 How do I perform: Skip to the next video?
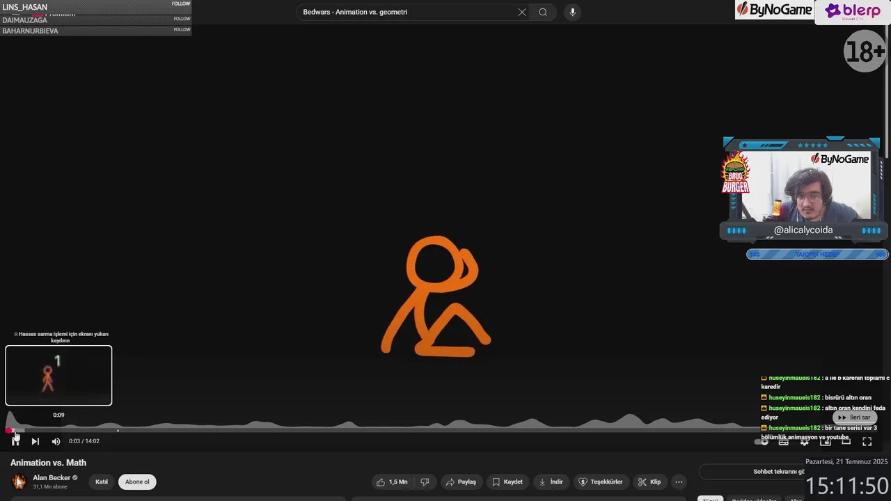tap(35, 441)
